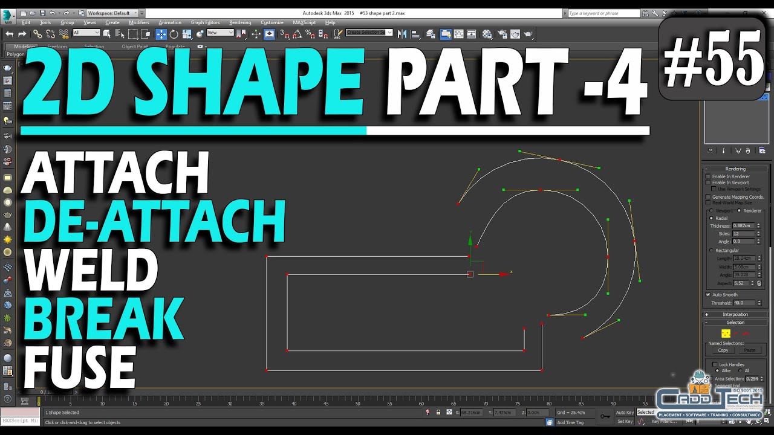Click the Rectangular Selection Region icon

pyautogui.click(x=133, y=34)
